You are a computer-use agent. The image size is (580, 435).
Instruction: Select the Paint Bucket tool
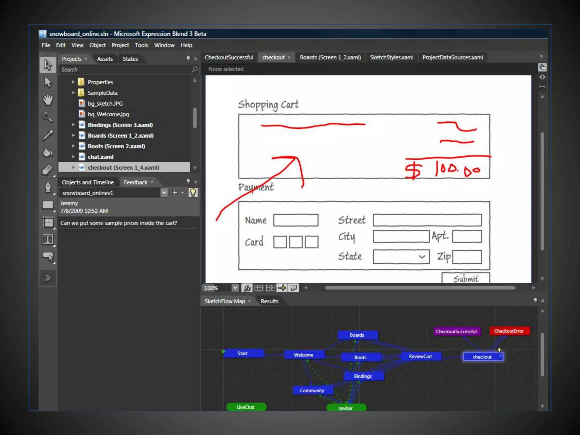[x=48, y=152]
